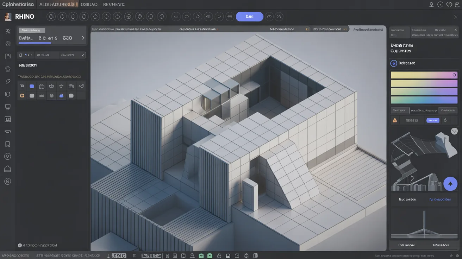Click the round icon just left of the blue pill
The image size is (462, 259).
click(x=230, y=17)
